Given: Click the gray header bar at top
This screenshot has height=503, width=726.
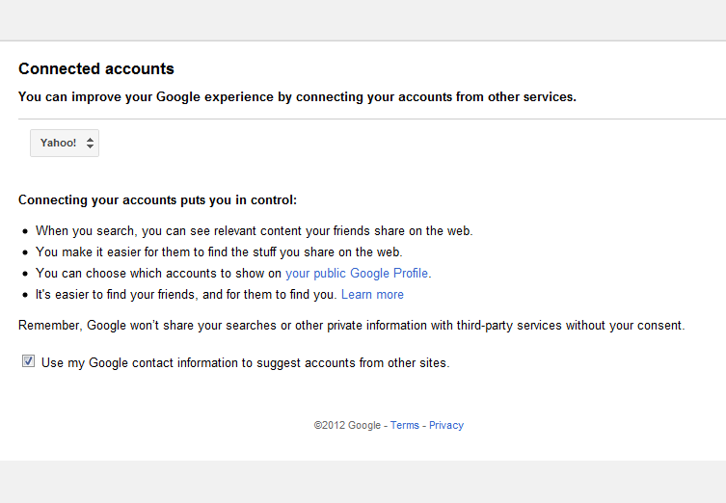Looking at the screenshot, I should [363, 19].
